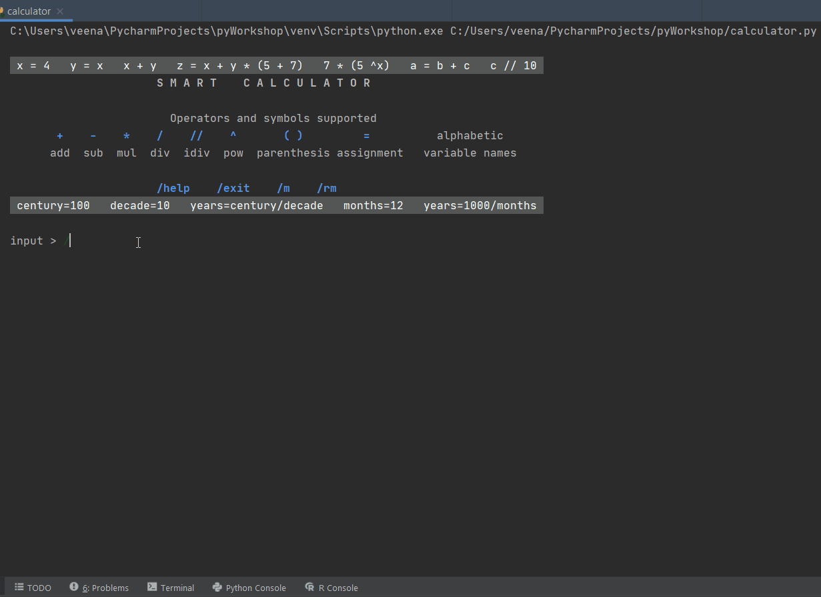Open the TODO tool window icon
821x597 pixels.
pyautogui.click(x=19, y=587)
